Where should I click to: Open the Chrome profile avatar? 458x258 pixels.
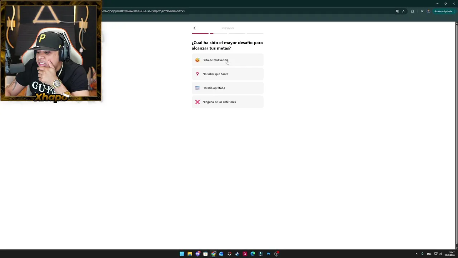pos(428,11)
